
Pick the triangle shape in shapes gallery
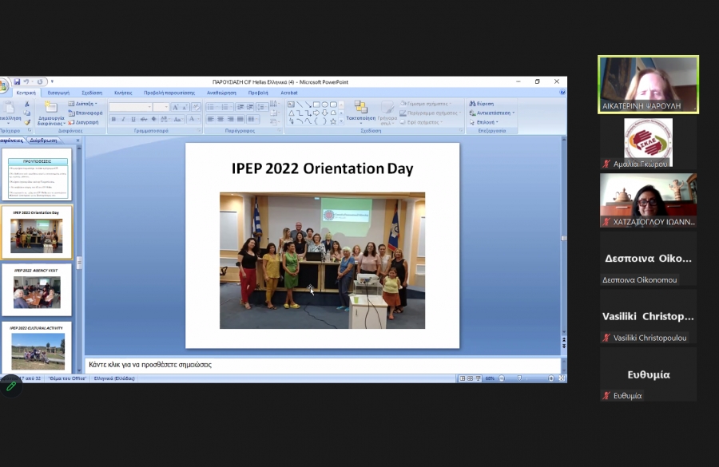[x=291, y=113]
